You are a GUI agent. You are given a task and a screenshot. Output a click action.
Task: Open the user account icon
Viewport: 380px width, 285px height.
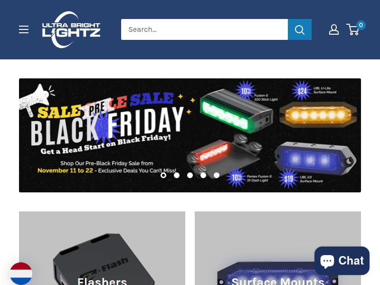coord(334,29)
